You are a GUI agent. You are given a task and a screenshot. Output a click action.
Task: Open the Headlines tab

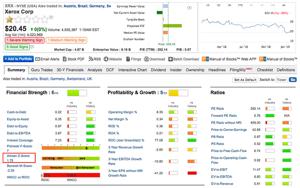[217, 70]
